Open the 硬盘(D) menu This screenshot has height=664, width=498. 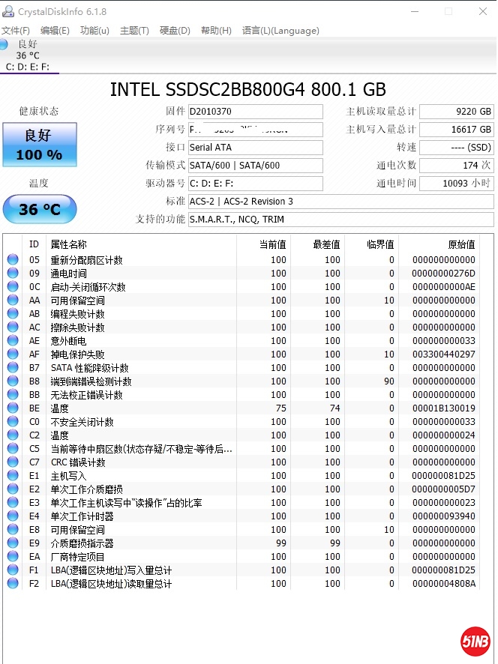point(175,31)
